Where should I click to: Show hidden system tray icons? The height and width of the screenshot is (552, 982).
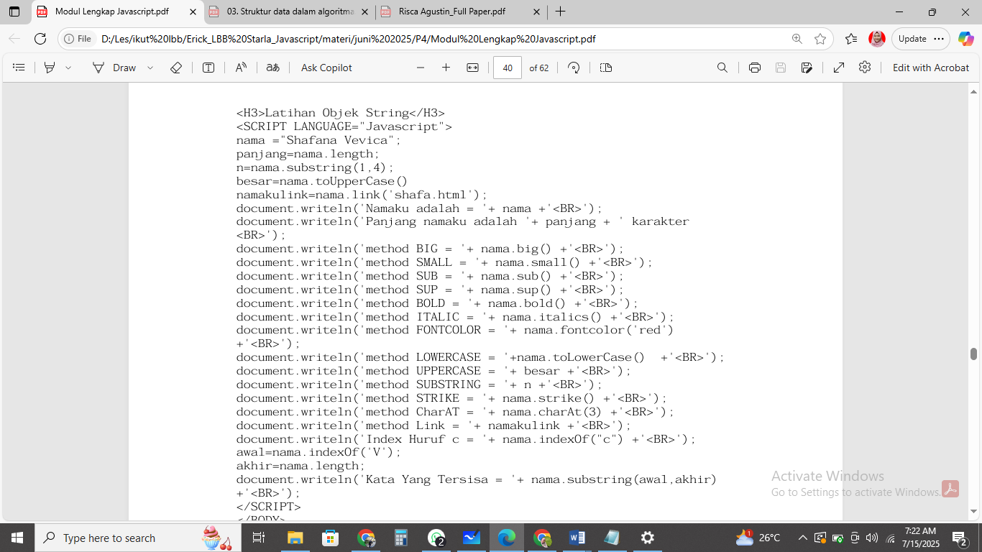pyautogui.click(x=802, y=538)
